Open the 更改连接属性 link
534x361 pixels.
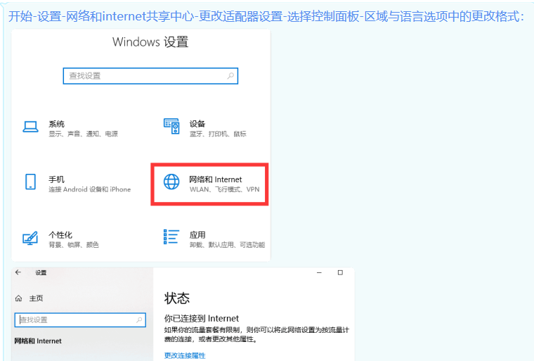click(x=185, y=355)
